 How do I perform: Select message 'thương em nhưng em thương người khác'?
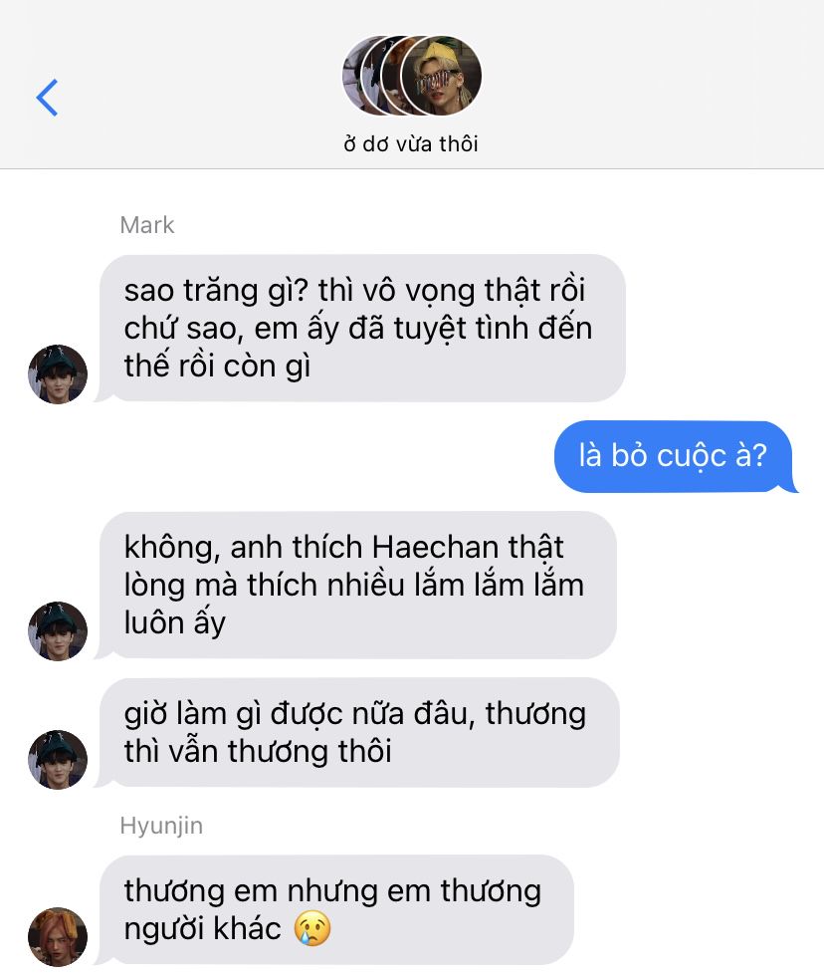334,910
